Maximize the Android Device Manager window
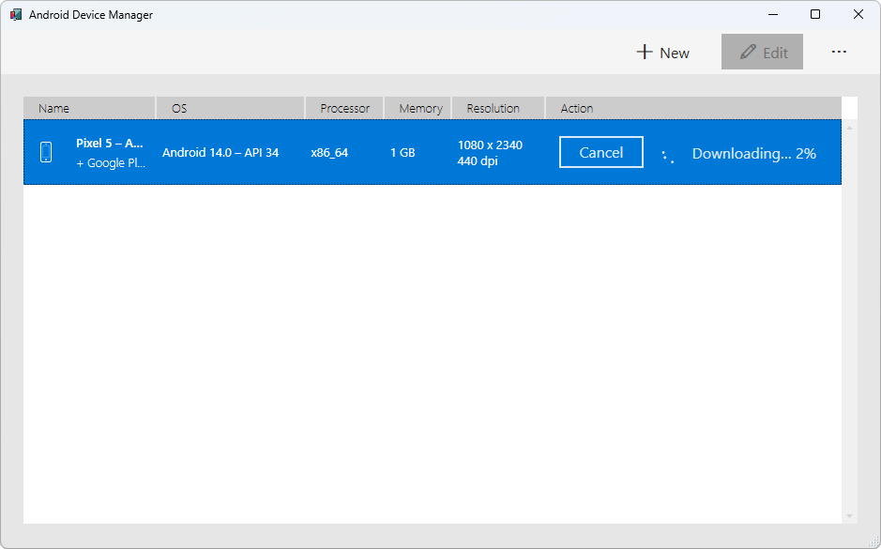Screen dimensions: 881x549 pyautogui.click(x=815, y=15)
